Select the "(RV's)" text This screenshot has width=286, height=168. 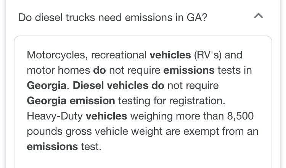208,55
